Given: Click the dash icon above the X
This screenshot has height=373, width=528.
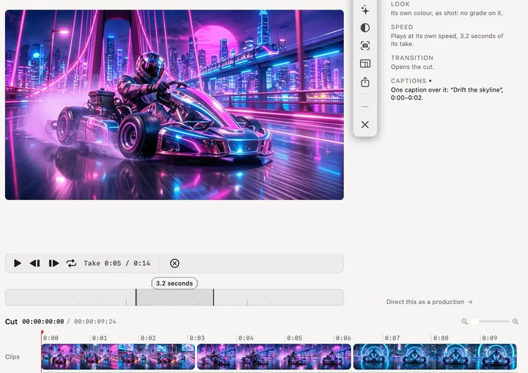Looking at the screenshot, I should tap(365, 107).
